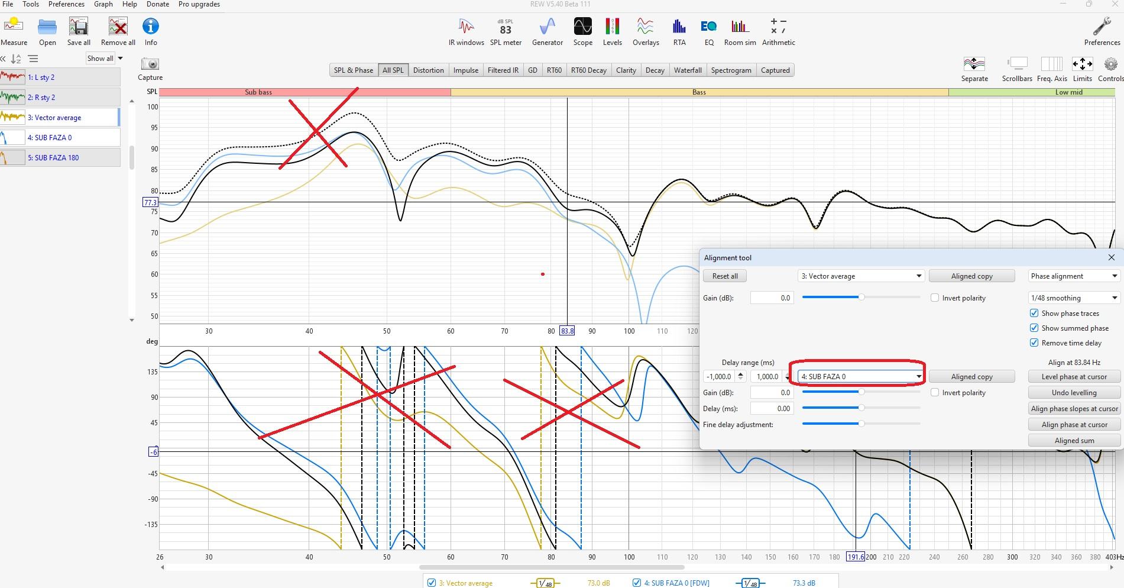1124x588 pixels.
Task: Adjust the Fine delay adjustment slider
Action: click(x=861, y=424)
